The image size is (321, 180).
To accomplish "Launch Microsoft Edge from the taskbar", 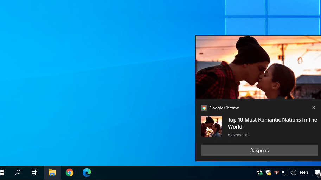I will [x=87, y=173].
